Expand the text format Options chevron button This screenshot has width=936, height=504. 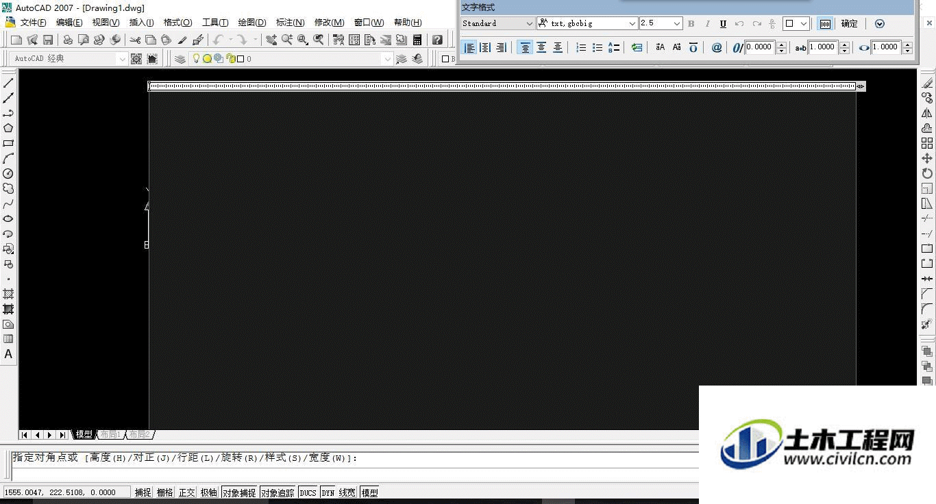point(880,23)
